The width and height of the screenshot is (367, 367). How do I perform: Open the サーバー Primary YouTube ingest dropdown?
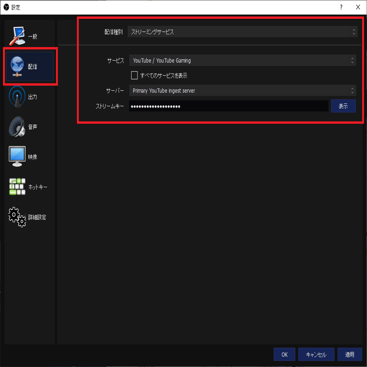[x=242, y=90]
